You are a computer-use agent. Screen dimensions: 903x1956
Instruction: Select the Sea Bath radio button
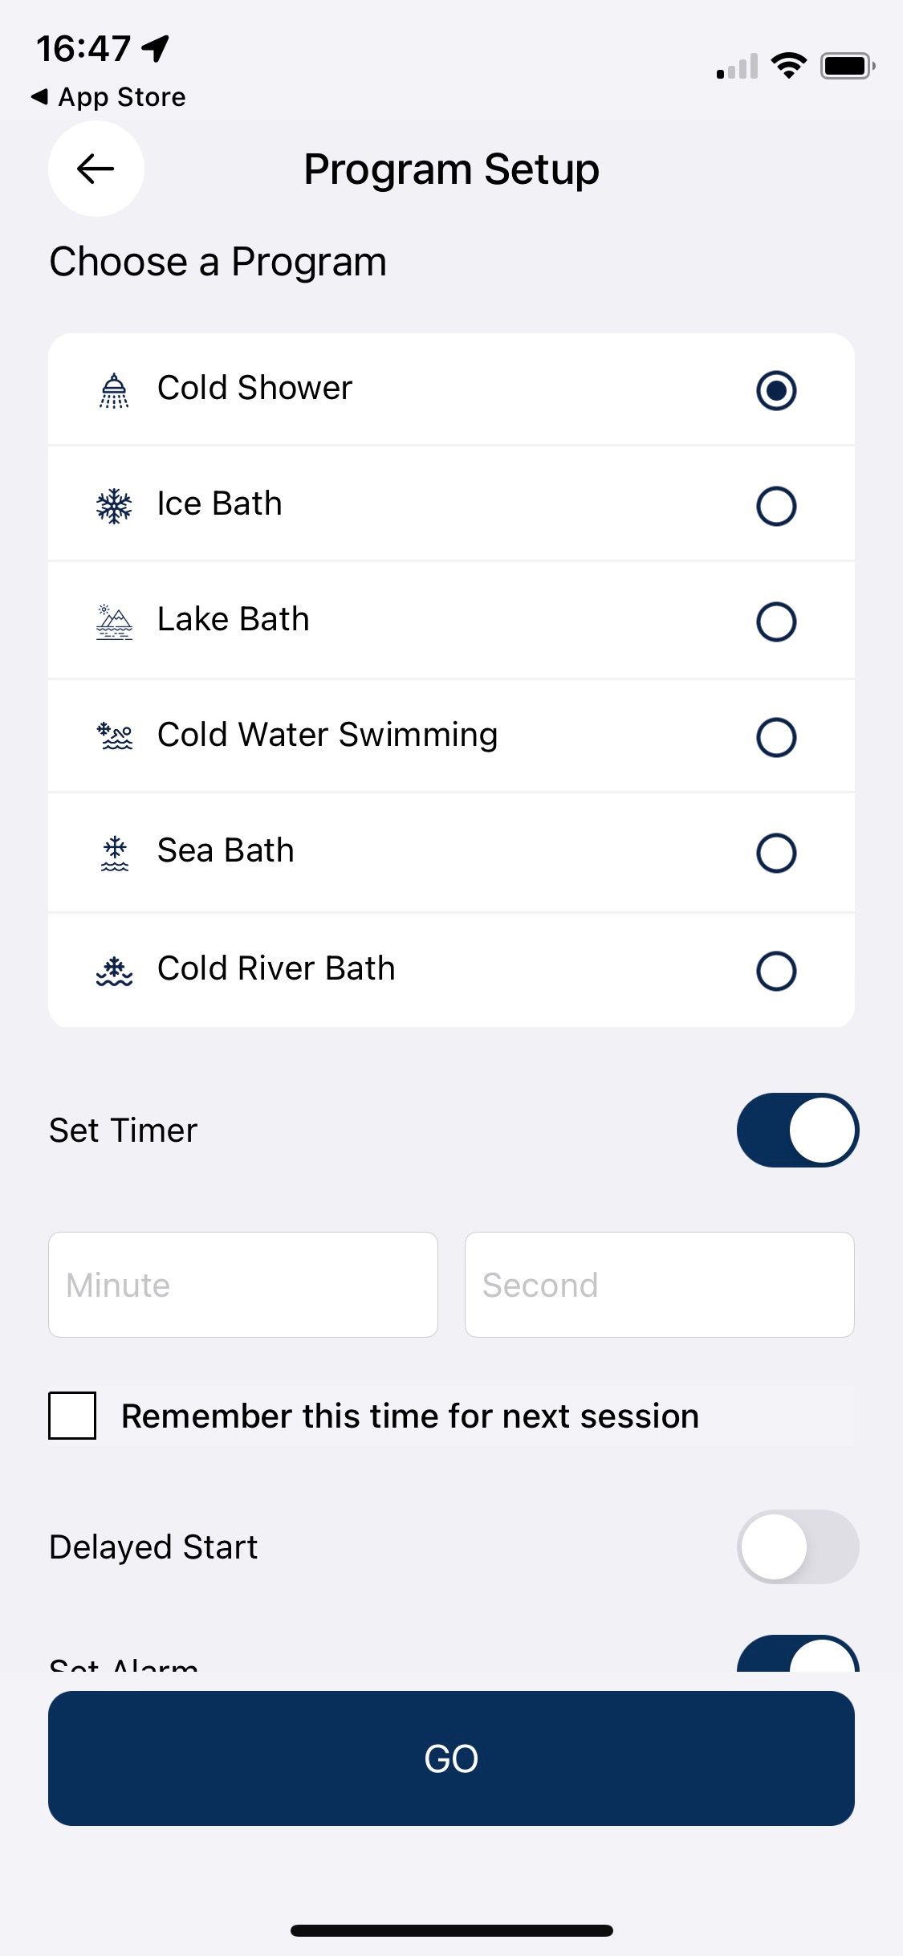tap(775, 853)
